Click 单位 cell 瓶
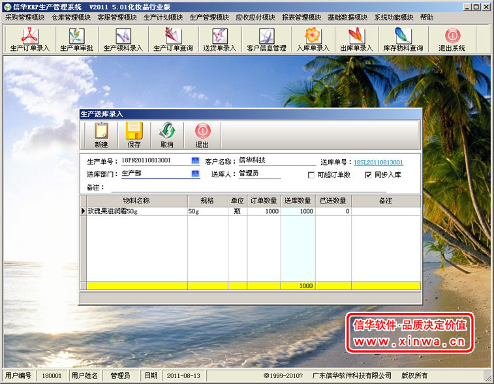 [238, 211]
